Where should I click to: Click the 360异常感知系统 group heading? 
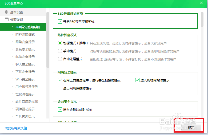(x=70, y=14)
